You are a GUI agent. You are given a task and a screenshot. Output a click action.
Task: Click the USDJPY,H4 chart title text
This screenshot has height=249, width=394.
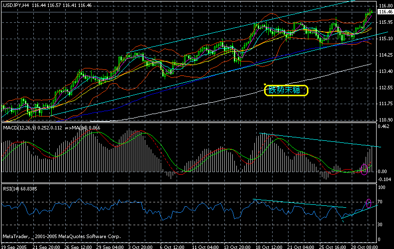pos(16,5)
